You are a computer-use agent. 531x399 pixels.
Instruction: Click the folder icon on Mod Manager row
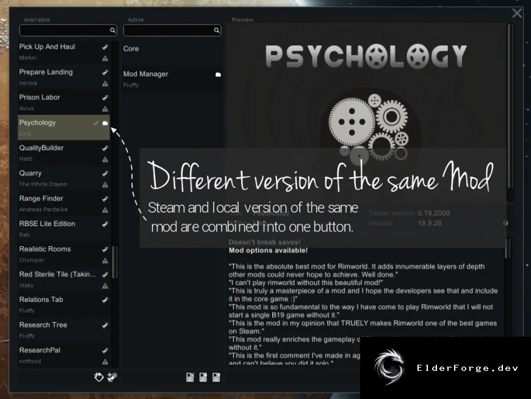218,75
